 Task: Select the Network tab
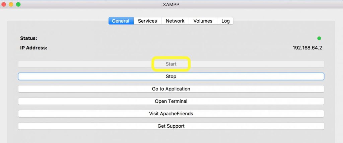175,21
